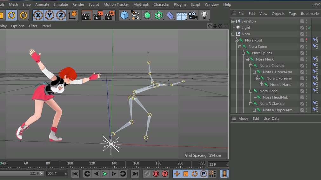Expand the Nora L Hand joint
This screenshot has width=321, height=180.
261,85
